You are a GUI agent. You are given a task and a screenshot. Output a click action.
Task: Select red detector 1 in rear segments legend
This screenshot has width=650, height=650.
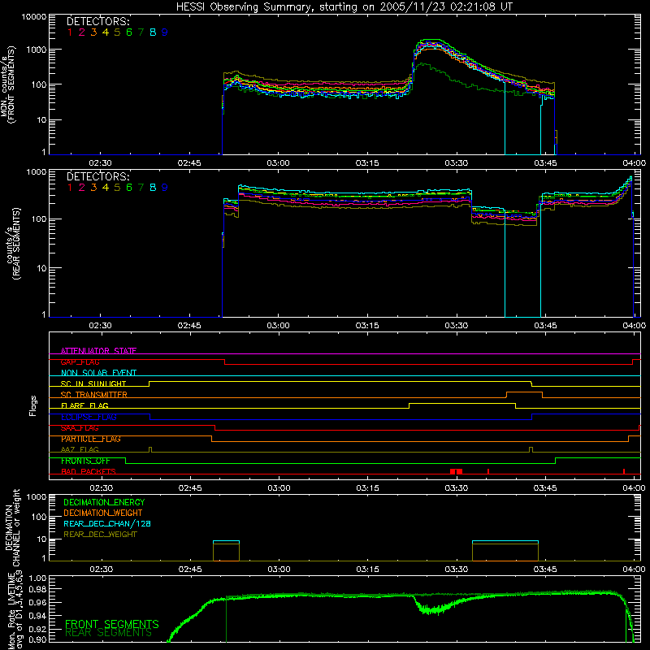tap(70, 188)
